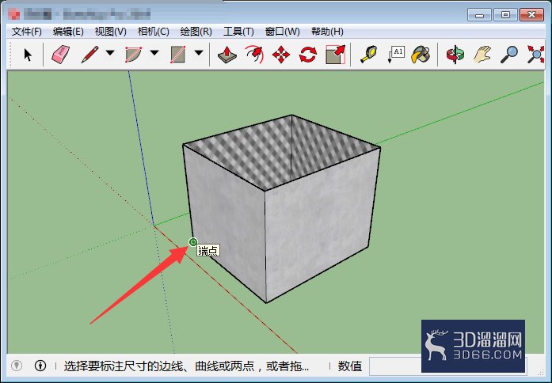
Task: Click the info circle status icon
Action: [x=40, y=366]
